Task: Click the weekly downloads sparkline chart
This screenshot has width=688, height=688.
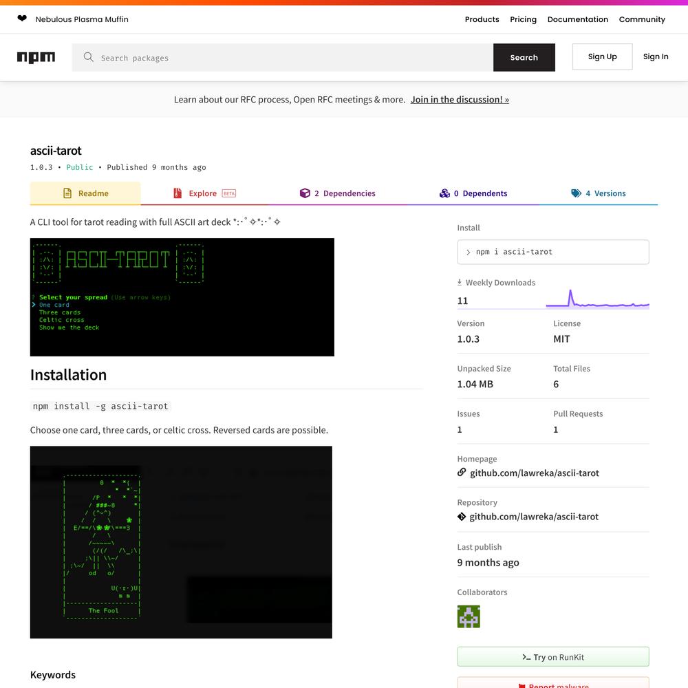Action: click(597, 299)
